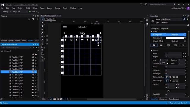Select the Rectangle shape tool
Viewport: 190px width, 107px height.
42,47
